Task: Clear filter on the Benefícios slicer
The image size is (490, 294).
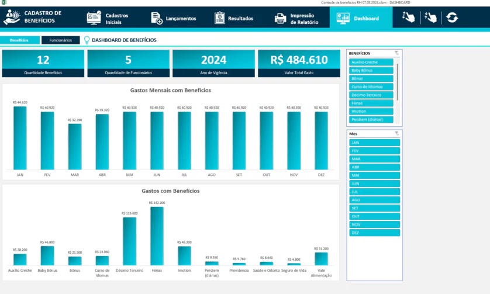Action: [396, 53]
